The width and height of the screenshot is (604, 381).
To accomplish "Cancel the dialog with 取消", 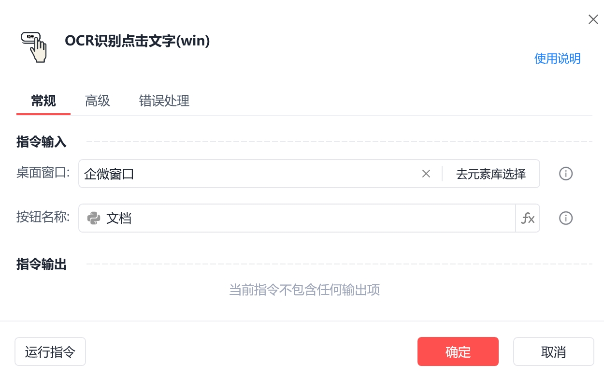I will pyautogui.click(x=554, y=352).
